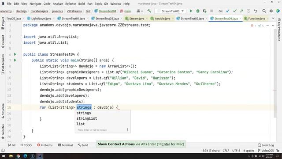Show hidden editor tabs chevron
This screenshot has width=282, height=159.
click(273, 19)
